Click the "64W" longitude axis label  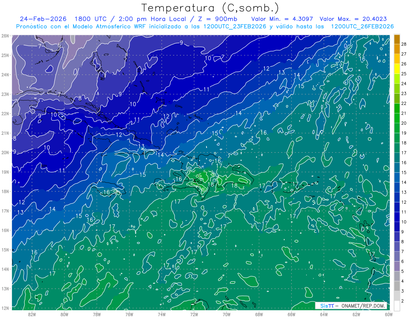[x=324, y=314]
